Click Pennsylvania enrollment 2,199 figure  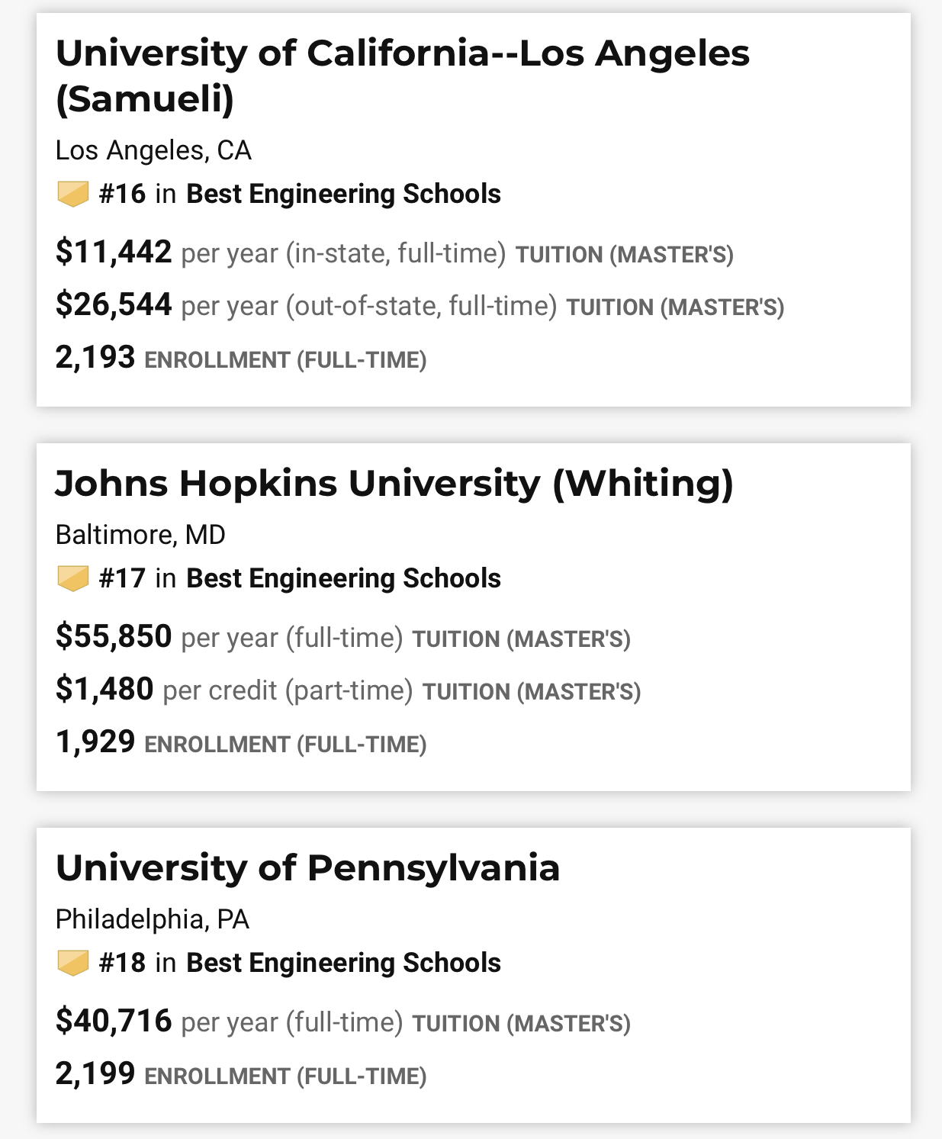(x=95, y=1073)
